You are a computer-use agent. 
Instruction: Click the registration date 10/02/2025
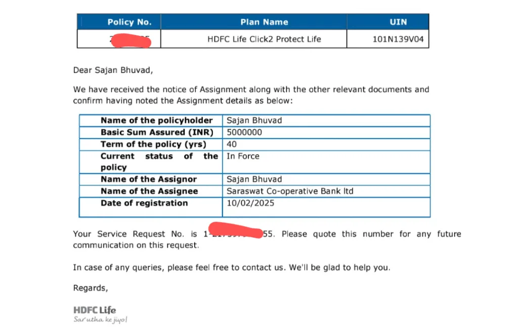[x=250, y=203]
